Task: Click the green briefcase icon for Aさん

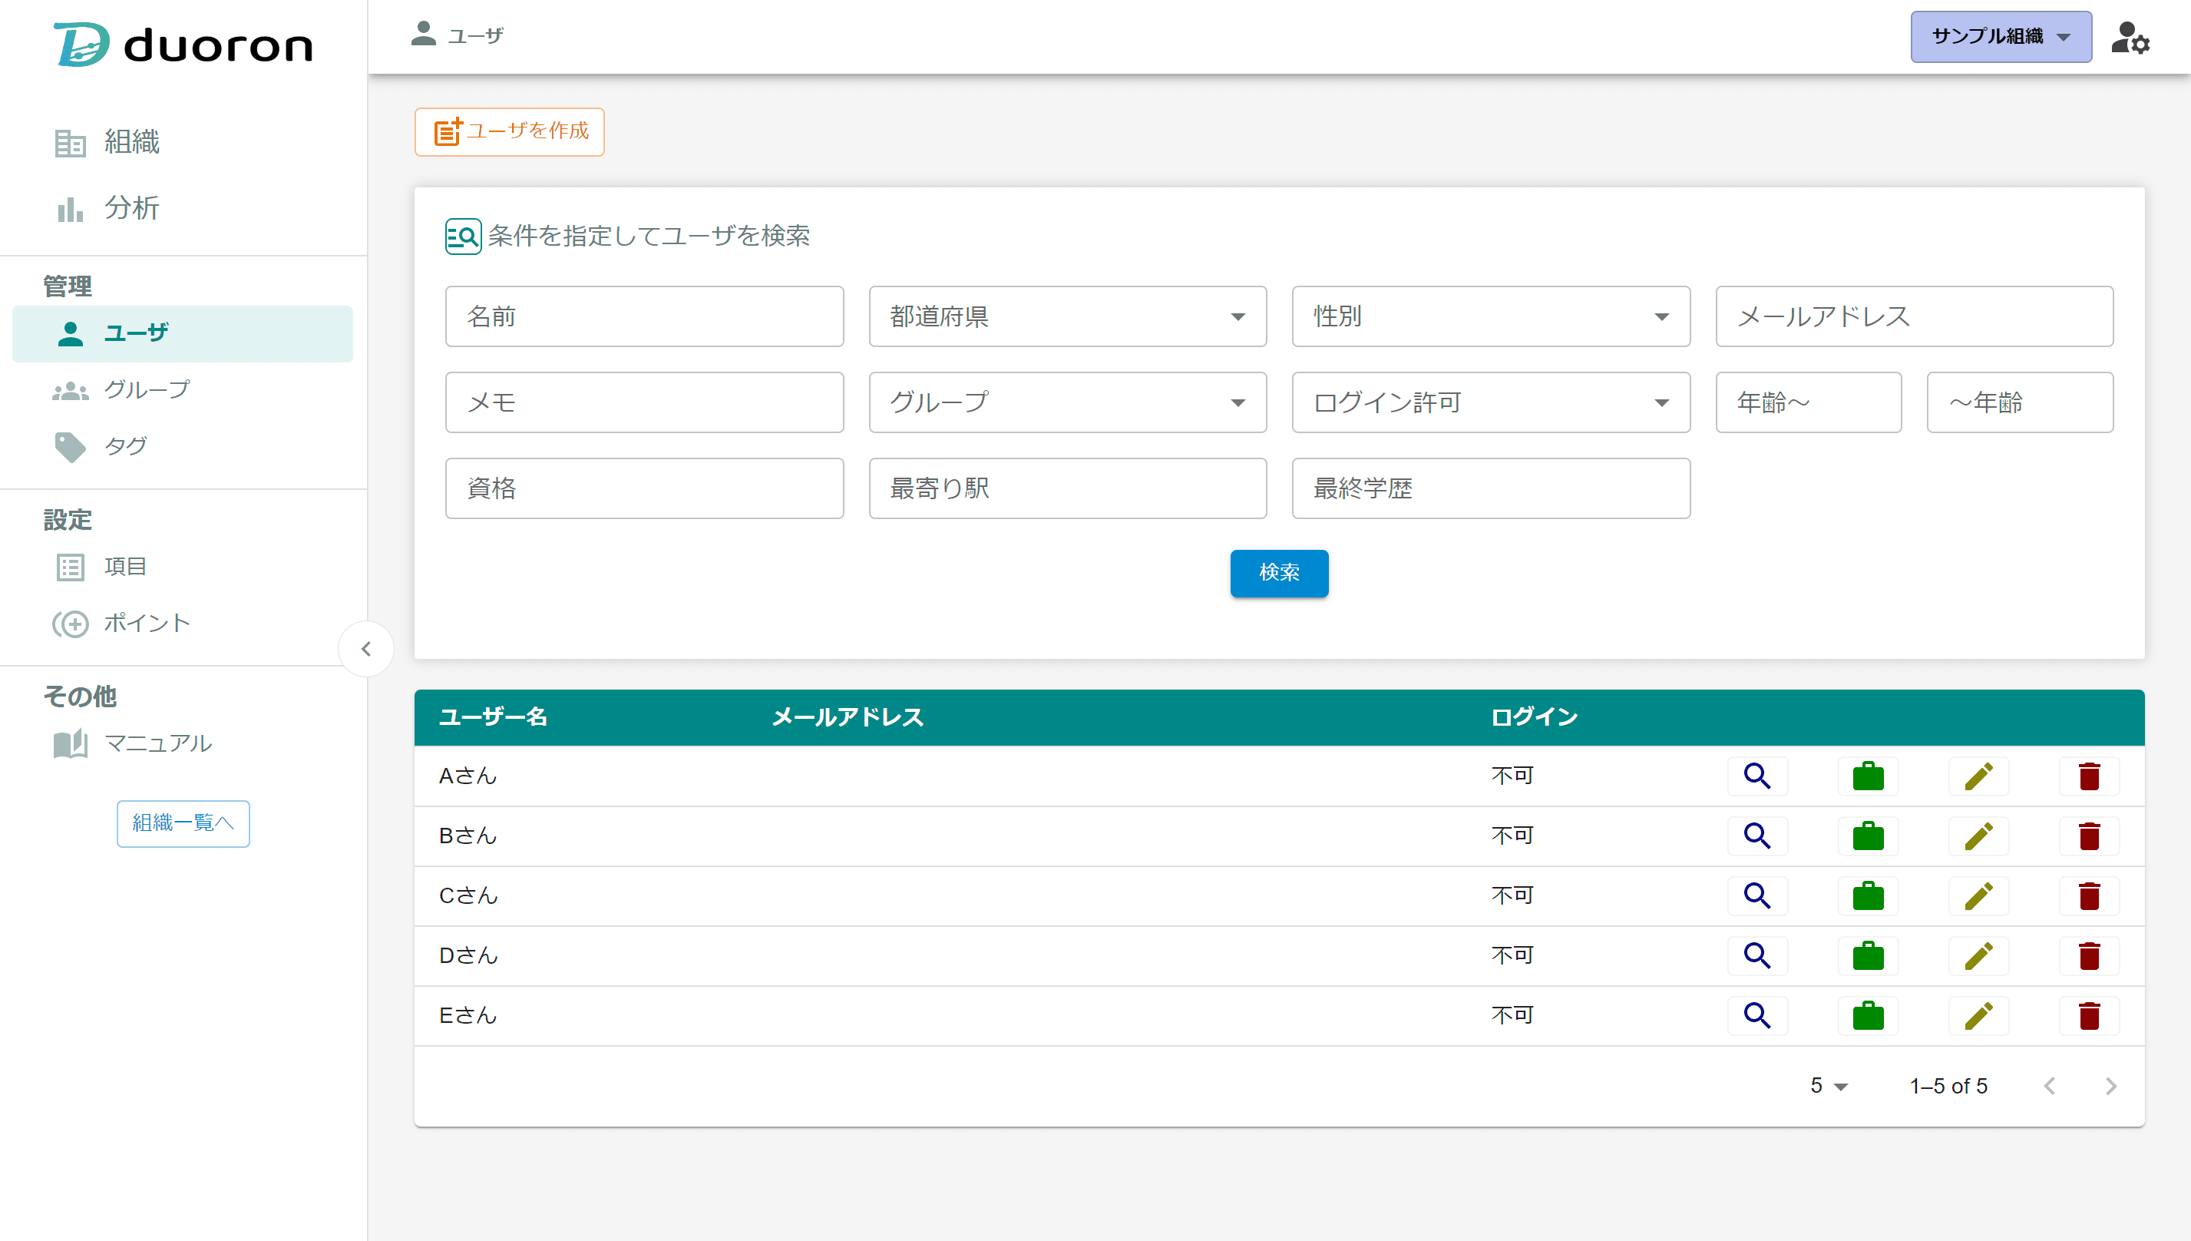Action: click(x=1867, y=776)
